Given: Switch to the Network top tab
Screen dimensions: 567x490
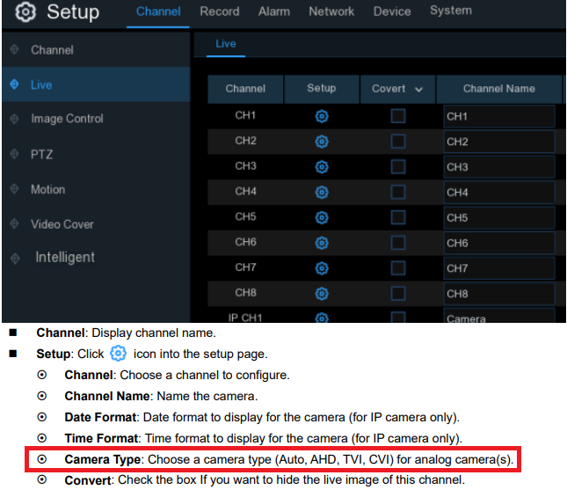Looking at the screenshot, I should tap(331, 11).
